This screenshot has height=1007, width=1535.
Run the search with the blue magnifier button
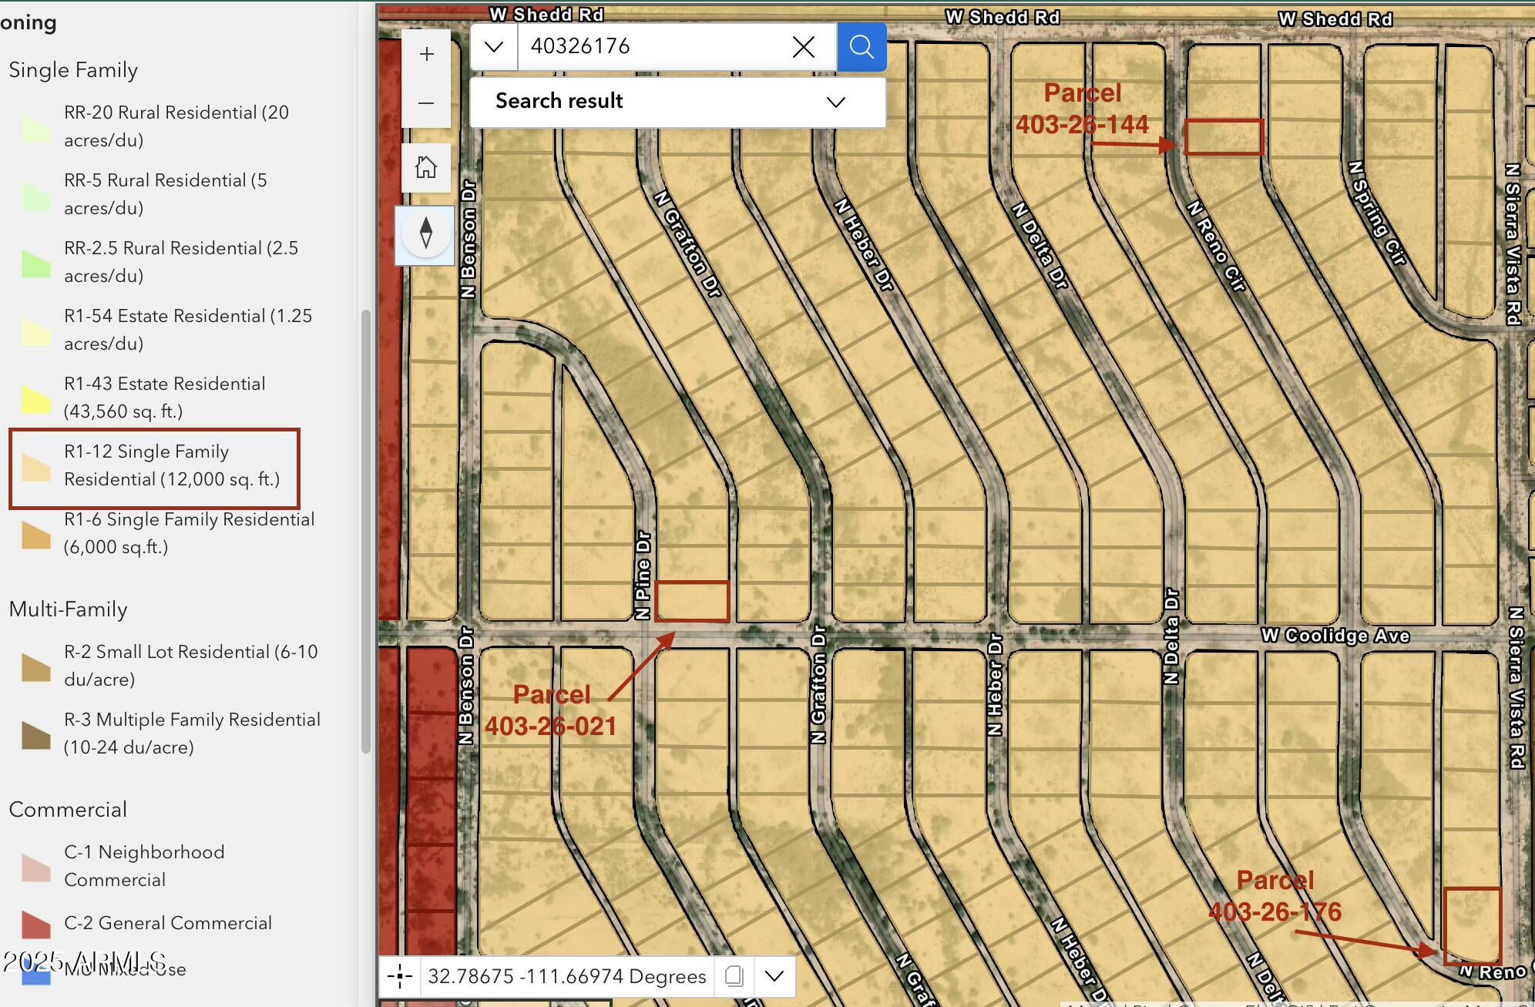tap(861, 46)
